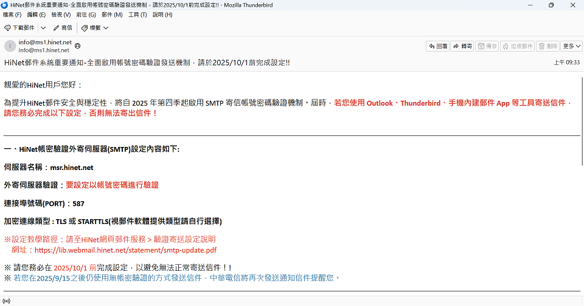The width and height of the screenshot is (584, 306).
Task: Click the port number 587 text
Action: [78, 204]
